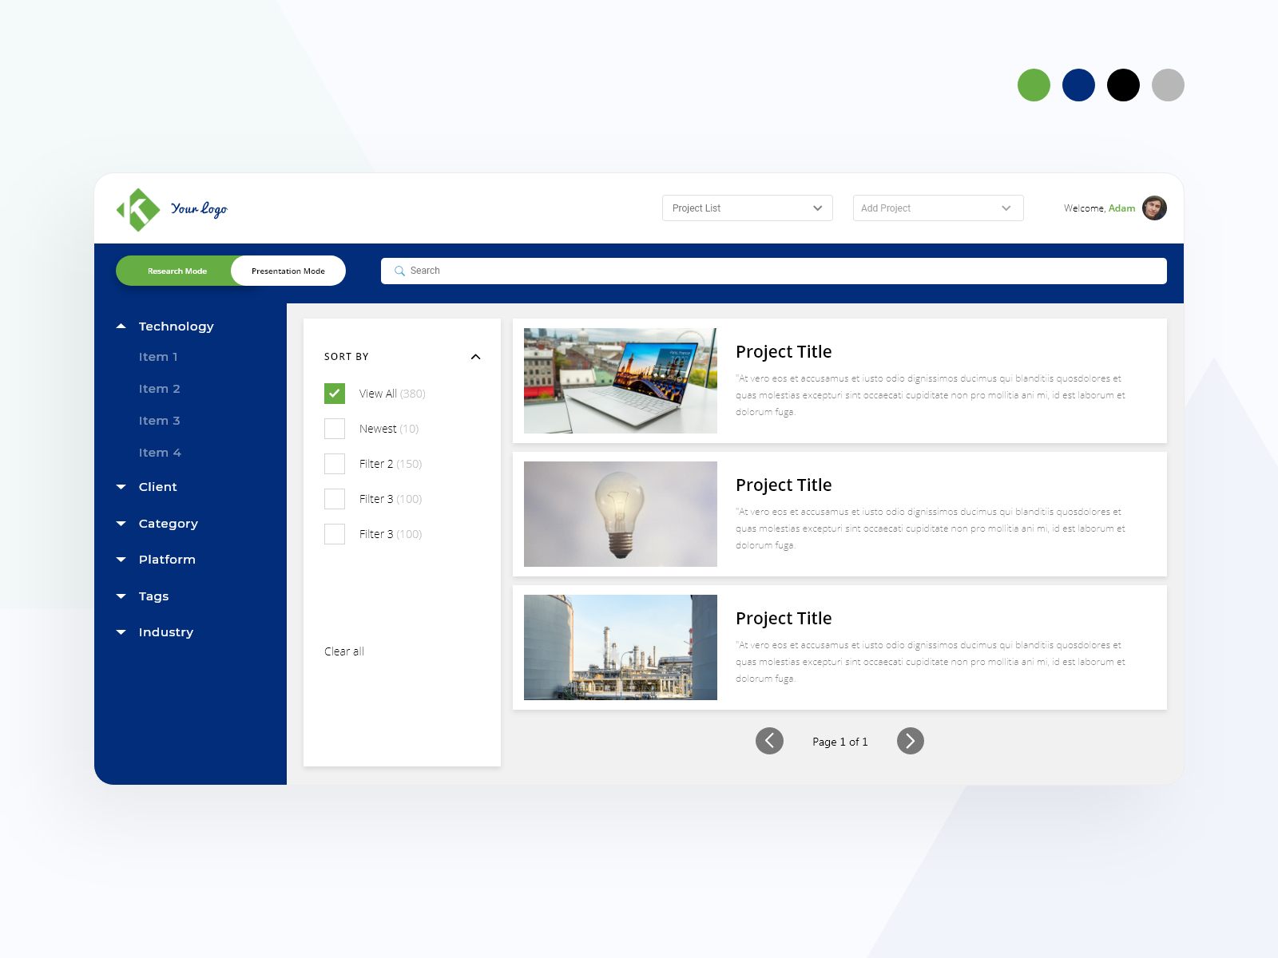Select Research Mode
1278x958 pixels.
tap(177, 271)
